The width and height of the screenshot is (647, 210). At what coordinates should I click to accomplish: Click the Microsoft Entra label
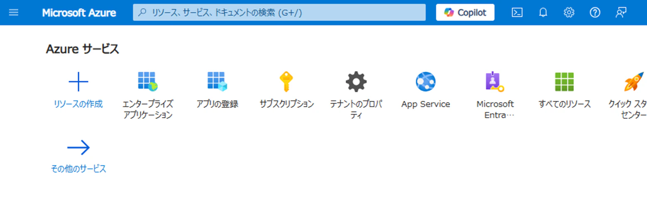point(495,110)
